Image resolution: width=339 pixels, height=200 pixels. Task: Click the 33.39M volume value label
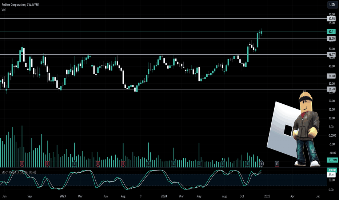point(332,160)
